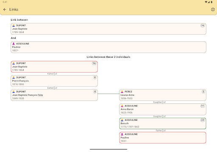Open top Jean Baptiste Dupont card
Screen dimensions: 217x152
tap(108, 29)
